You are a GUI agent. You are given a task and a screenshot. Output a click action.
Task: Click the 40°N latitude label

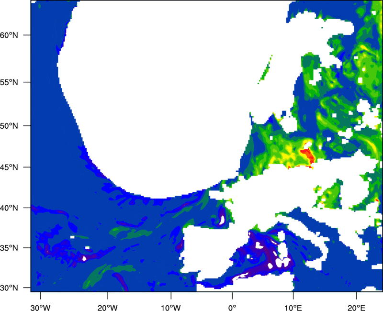[x=9, y=208]
